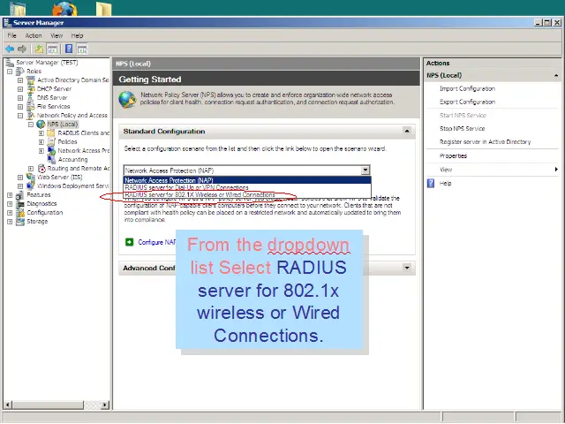Open the Action menu

click(x=34, y=35)
